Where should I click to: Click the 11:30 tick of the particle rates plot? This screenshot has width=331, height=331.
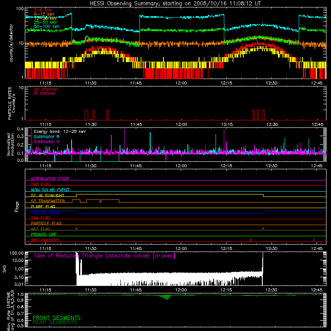pos(91,125)
